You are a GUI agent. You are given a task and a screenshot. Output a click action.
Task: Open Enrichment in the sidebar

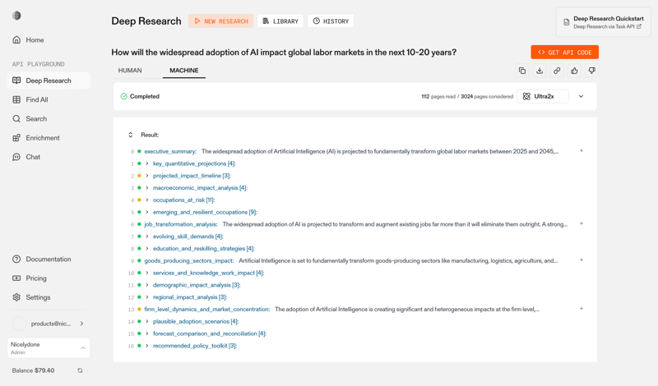coord(42,138)
